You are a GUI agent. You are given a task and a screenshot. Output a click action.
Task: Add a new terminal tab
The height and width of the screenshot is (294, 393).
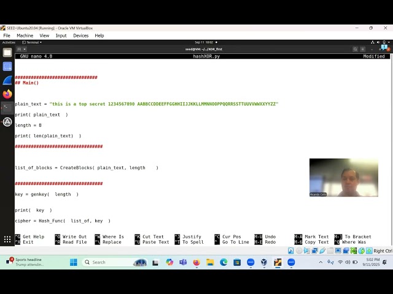pos(19,49)
